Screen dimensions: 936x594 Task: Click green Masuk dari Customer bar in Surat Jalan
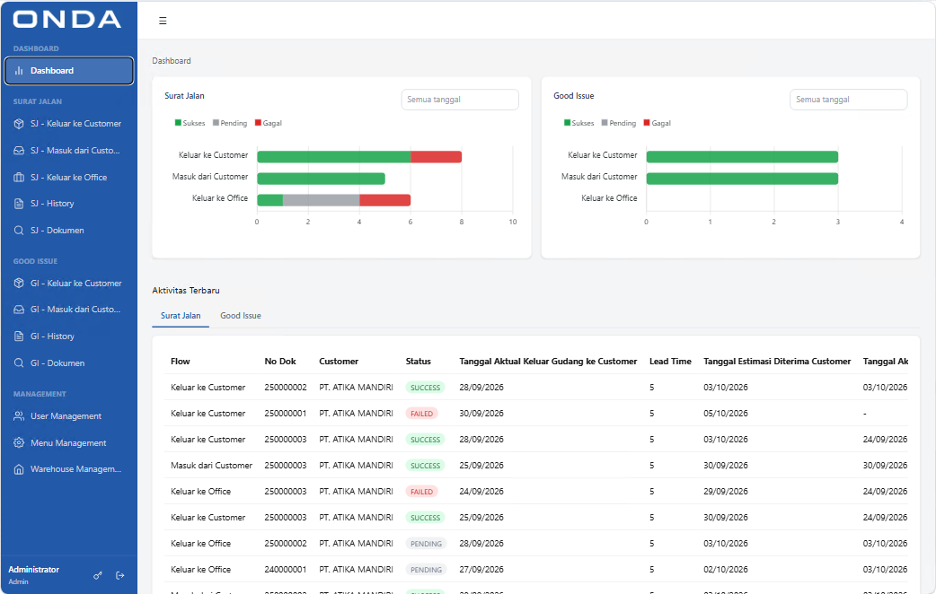tap(322, 179)
